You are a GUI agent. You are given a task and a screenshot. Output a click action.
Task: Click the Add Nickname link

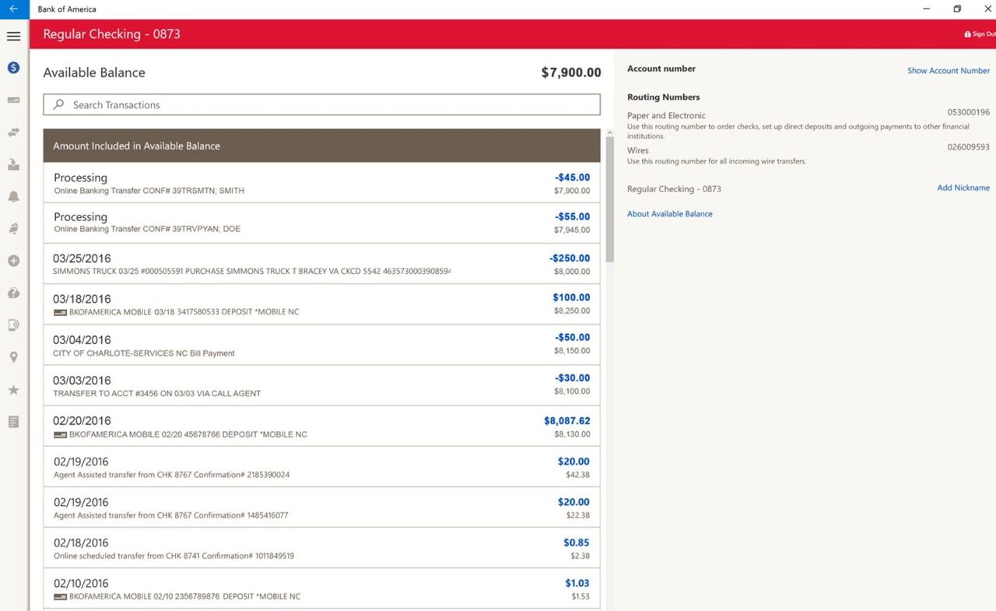tap(963, 188)
